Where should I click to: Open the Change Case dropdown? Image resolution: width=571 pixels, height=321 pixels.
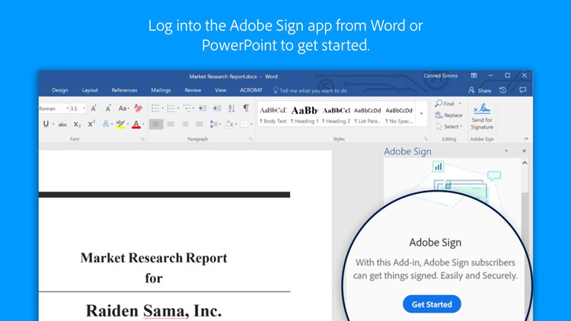[x=124, y=109]
